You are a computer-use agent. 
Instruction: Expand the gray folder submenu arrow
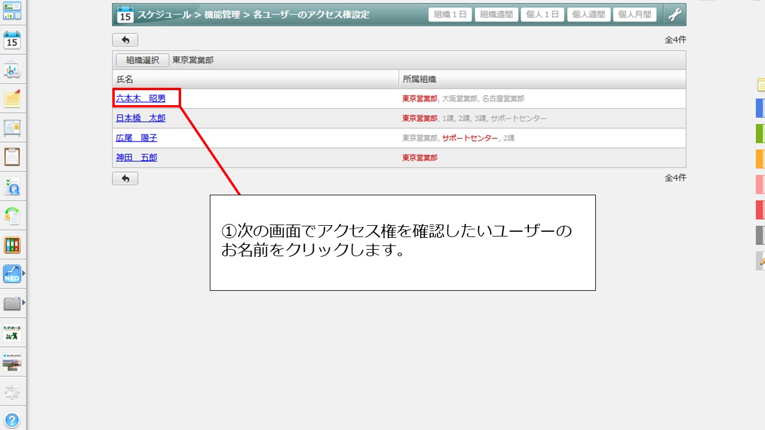coord(24,303)
